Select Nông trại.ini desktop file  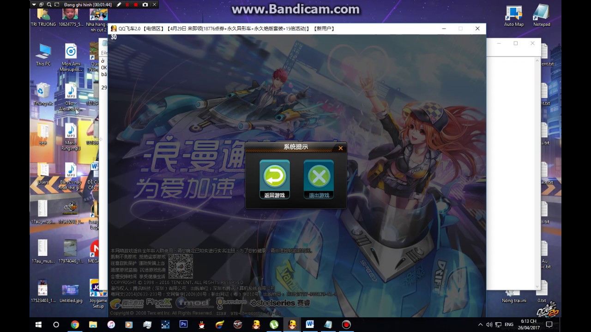pyautogui.click(x=514, y=296)
